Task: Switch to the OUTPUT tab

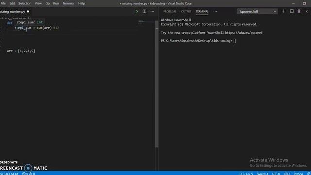Action: pyautogui.click(x=186, y=12)
